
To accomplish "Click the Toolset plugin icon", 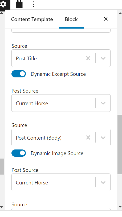I will 19,5.
